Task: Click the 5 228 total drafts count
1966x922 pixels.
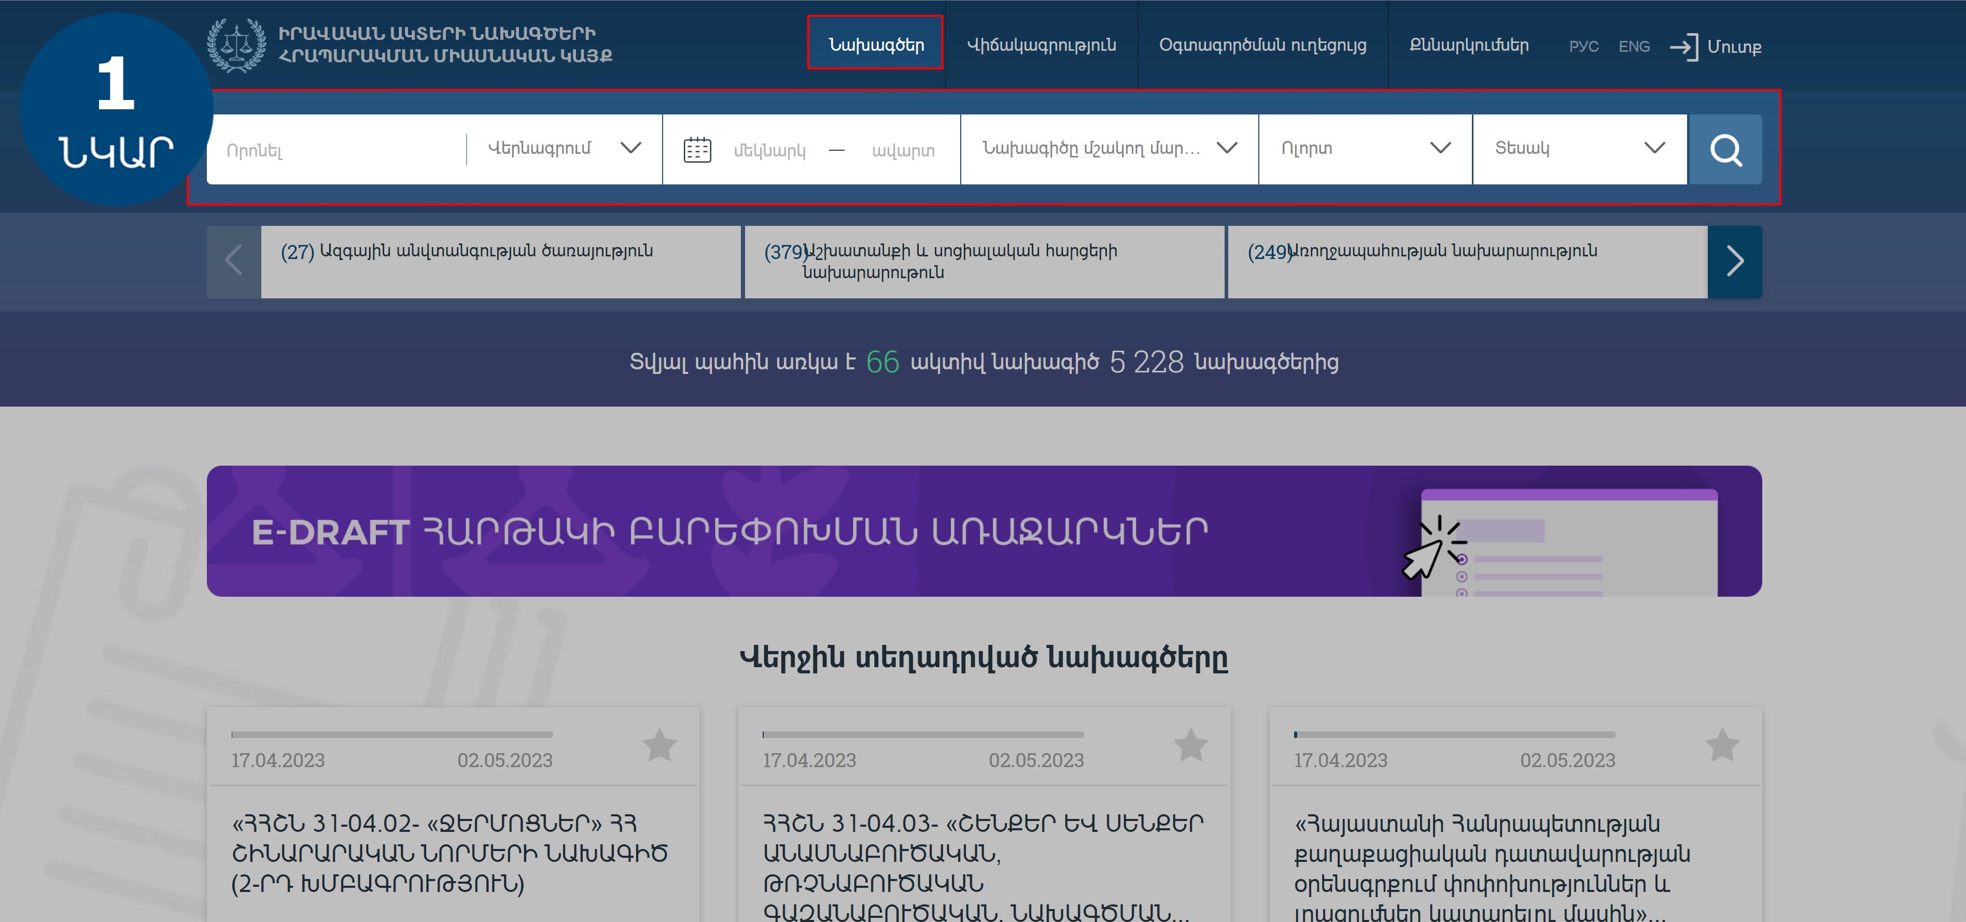Action: [1146, 362]
